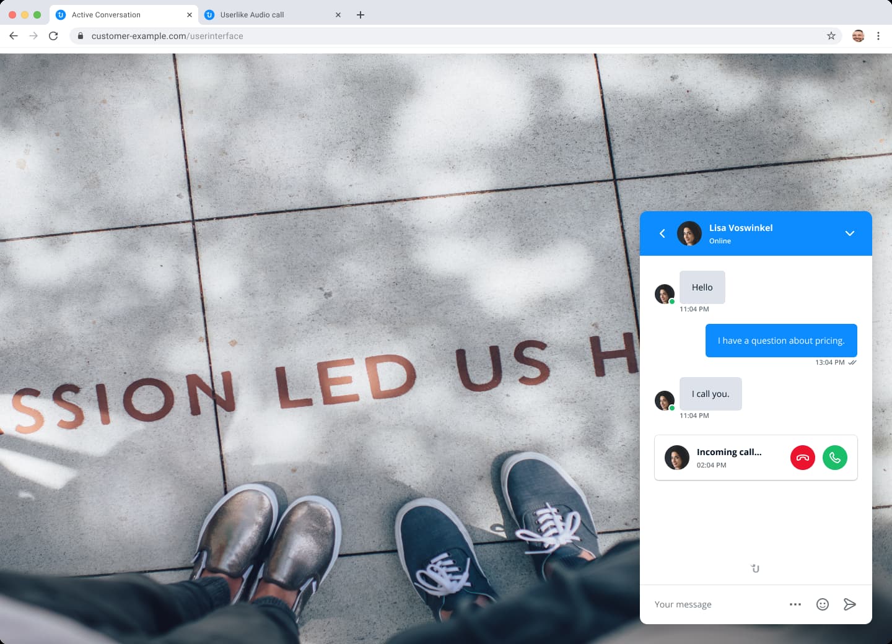The width and height of the screenshot is (892, 644).
Task: Click the '11:04 PM' timestamp under 'I call you.'
Action: pyautogui.click(x=694, y=416)
